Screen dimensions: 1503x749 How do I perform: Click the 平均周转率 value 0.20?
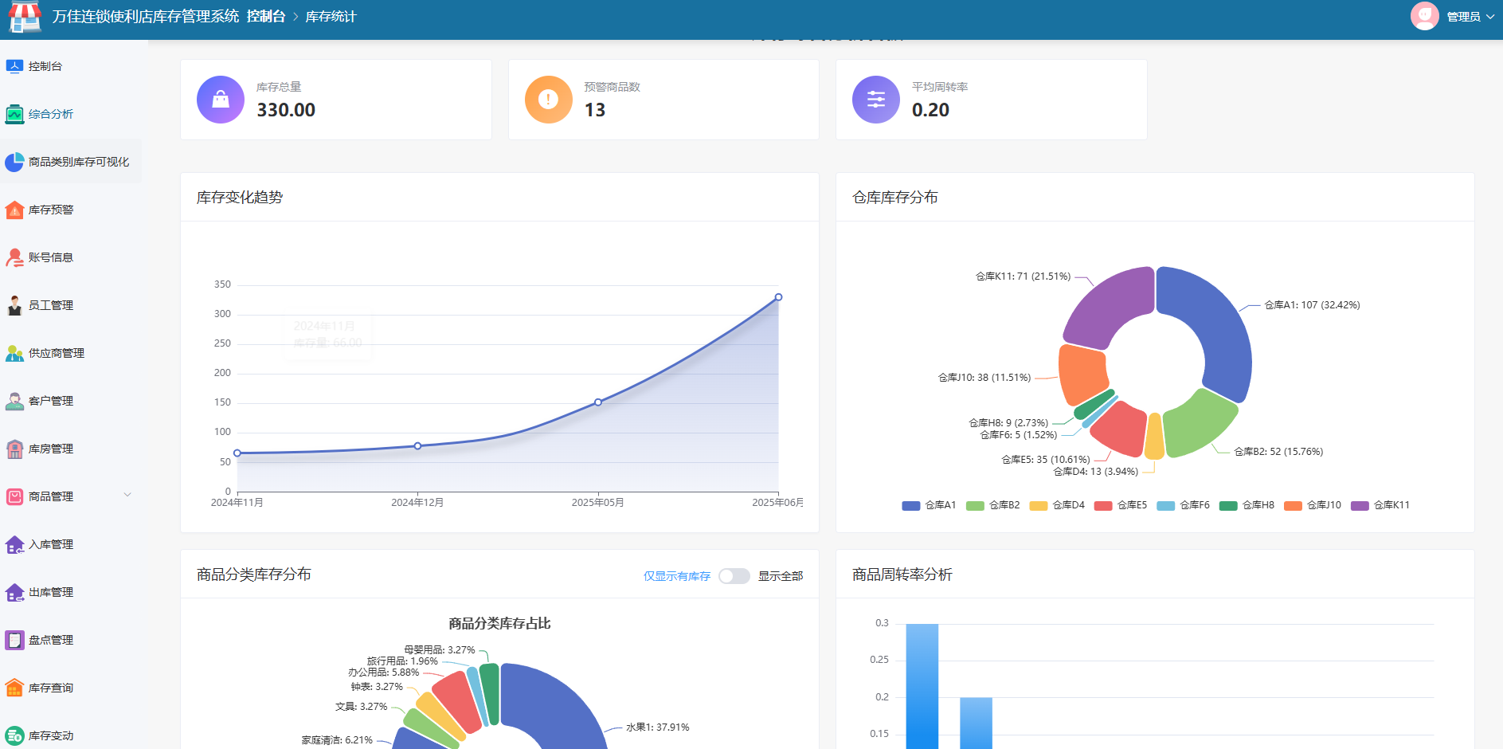coord(930,110)
